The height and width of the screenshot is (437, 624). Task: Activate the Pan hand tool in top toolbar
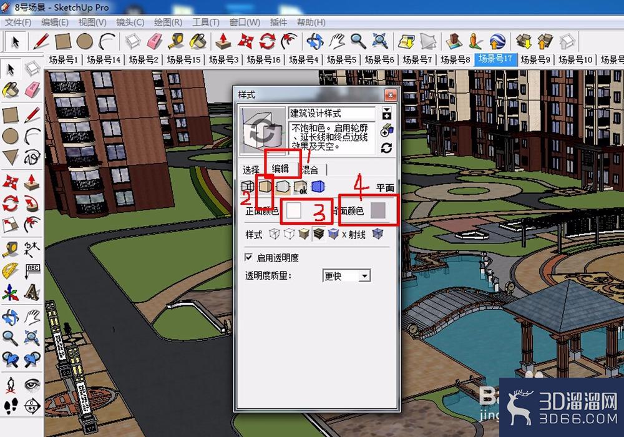coord(337,41)
